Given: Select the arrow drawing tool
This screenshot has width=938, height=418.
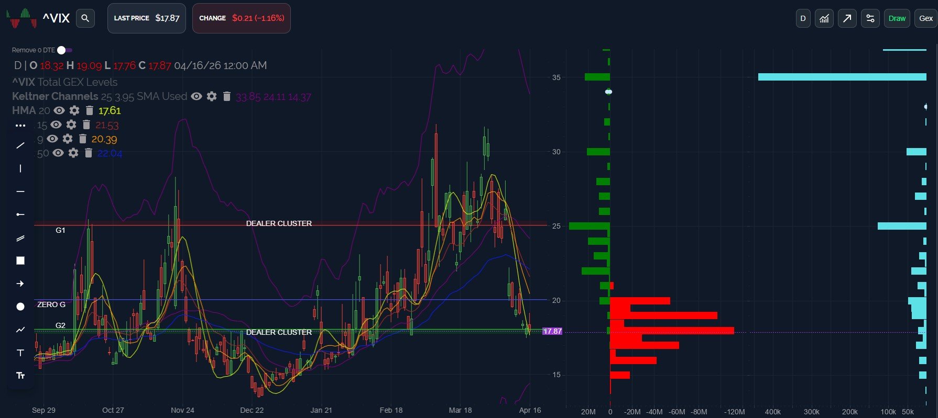Looking at the screenshot, I should [20, 284].
